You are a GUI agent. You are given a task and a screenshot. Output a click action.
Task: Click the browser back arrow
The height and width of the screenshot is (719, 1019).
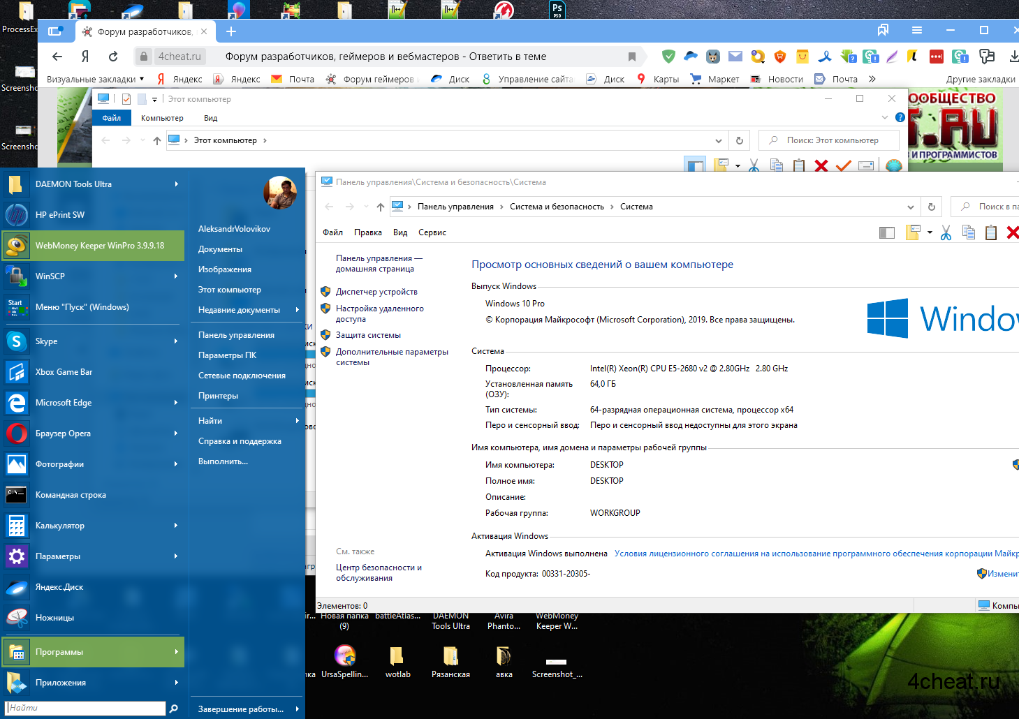(x=57, y=57)
